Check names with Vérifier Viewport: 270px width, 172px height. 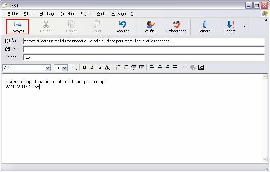[x=150, y=27]
